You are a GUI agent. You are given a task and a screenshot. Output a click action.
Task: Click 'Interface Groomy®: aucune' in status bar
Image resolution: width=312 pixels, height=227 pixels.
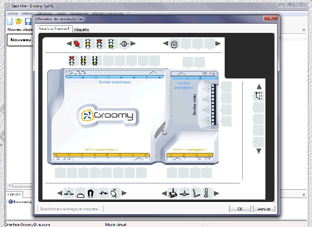point(28,225)
